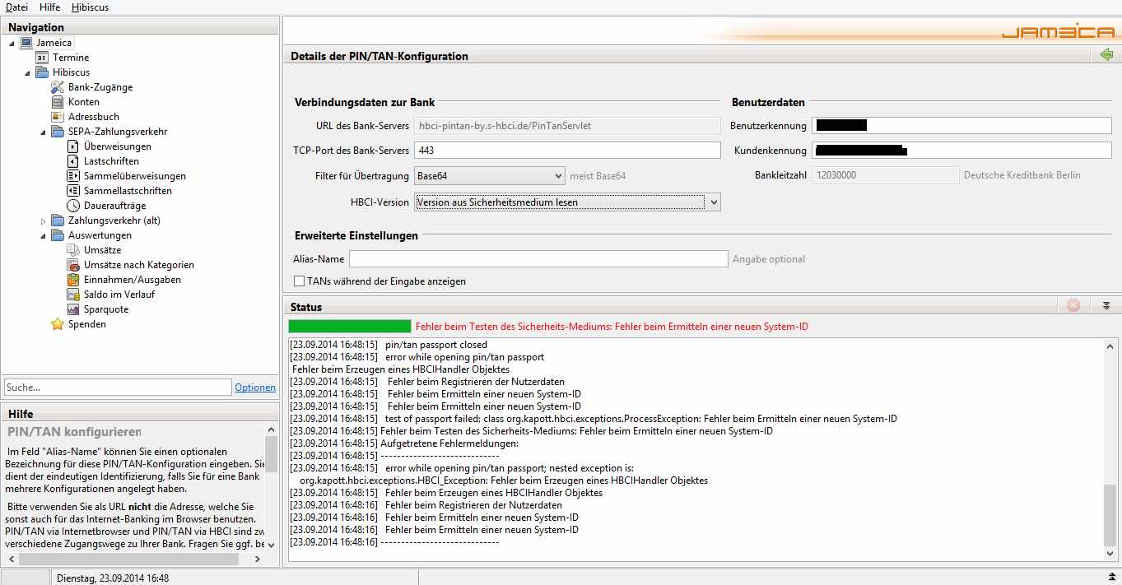Collapse the Status panel with double arrow

click(x=1106, y=305)
